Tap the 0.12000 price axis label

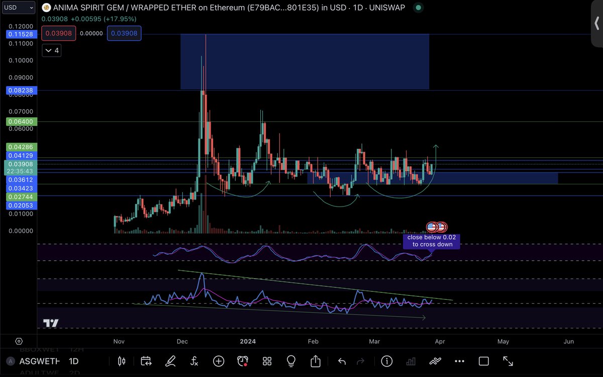coord(20,27)
